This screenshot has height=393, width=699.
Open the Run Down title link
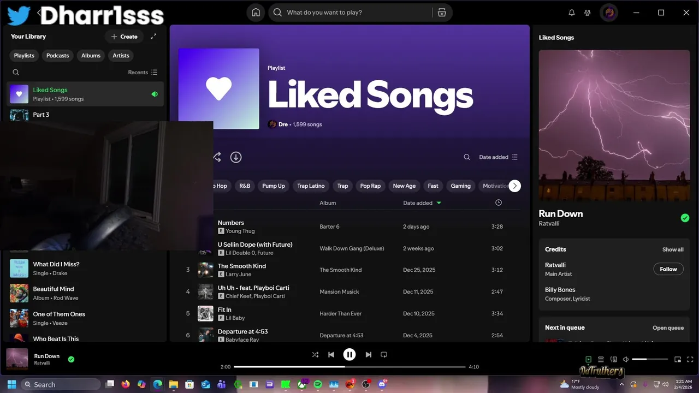561,213
